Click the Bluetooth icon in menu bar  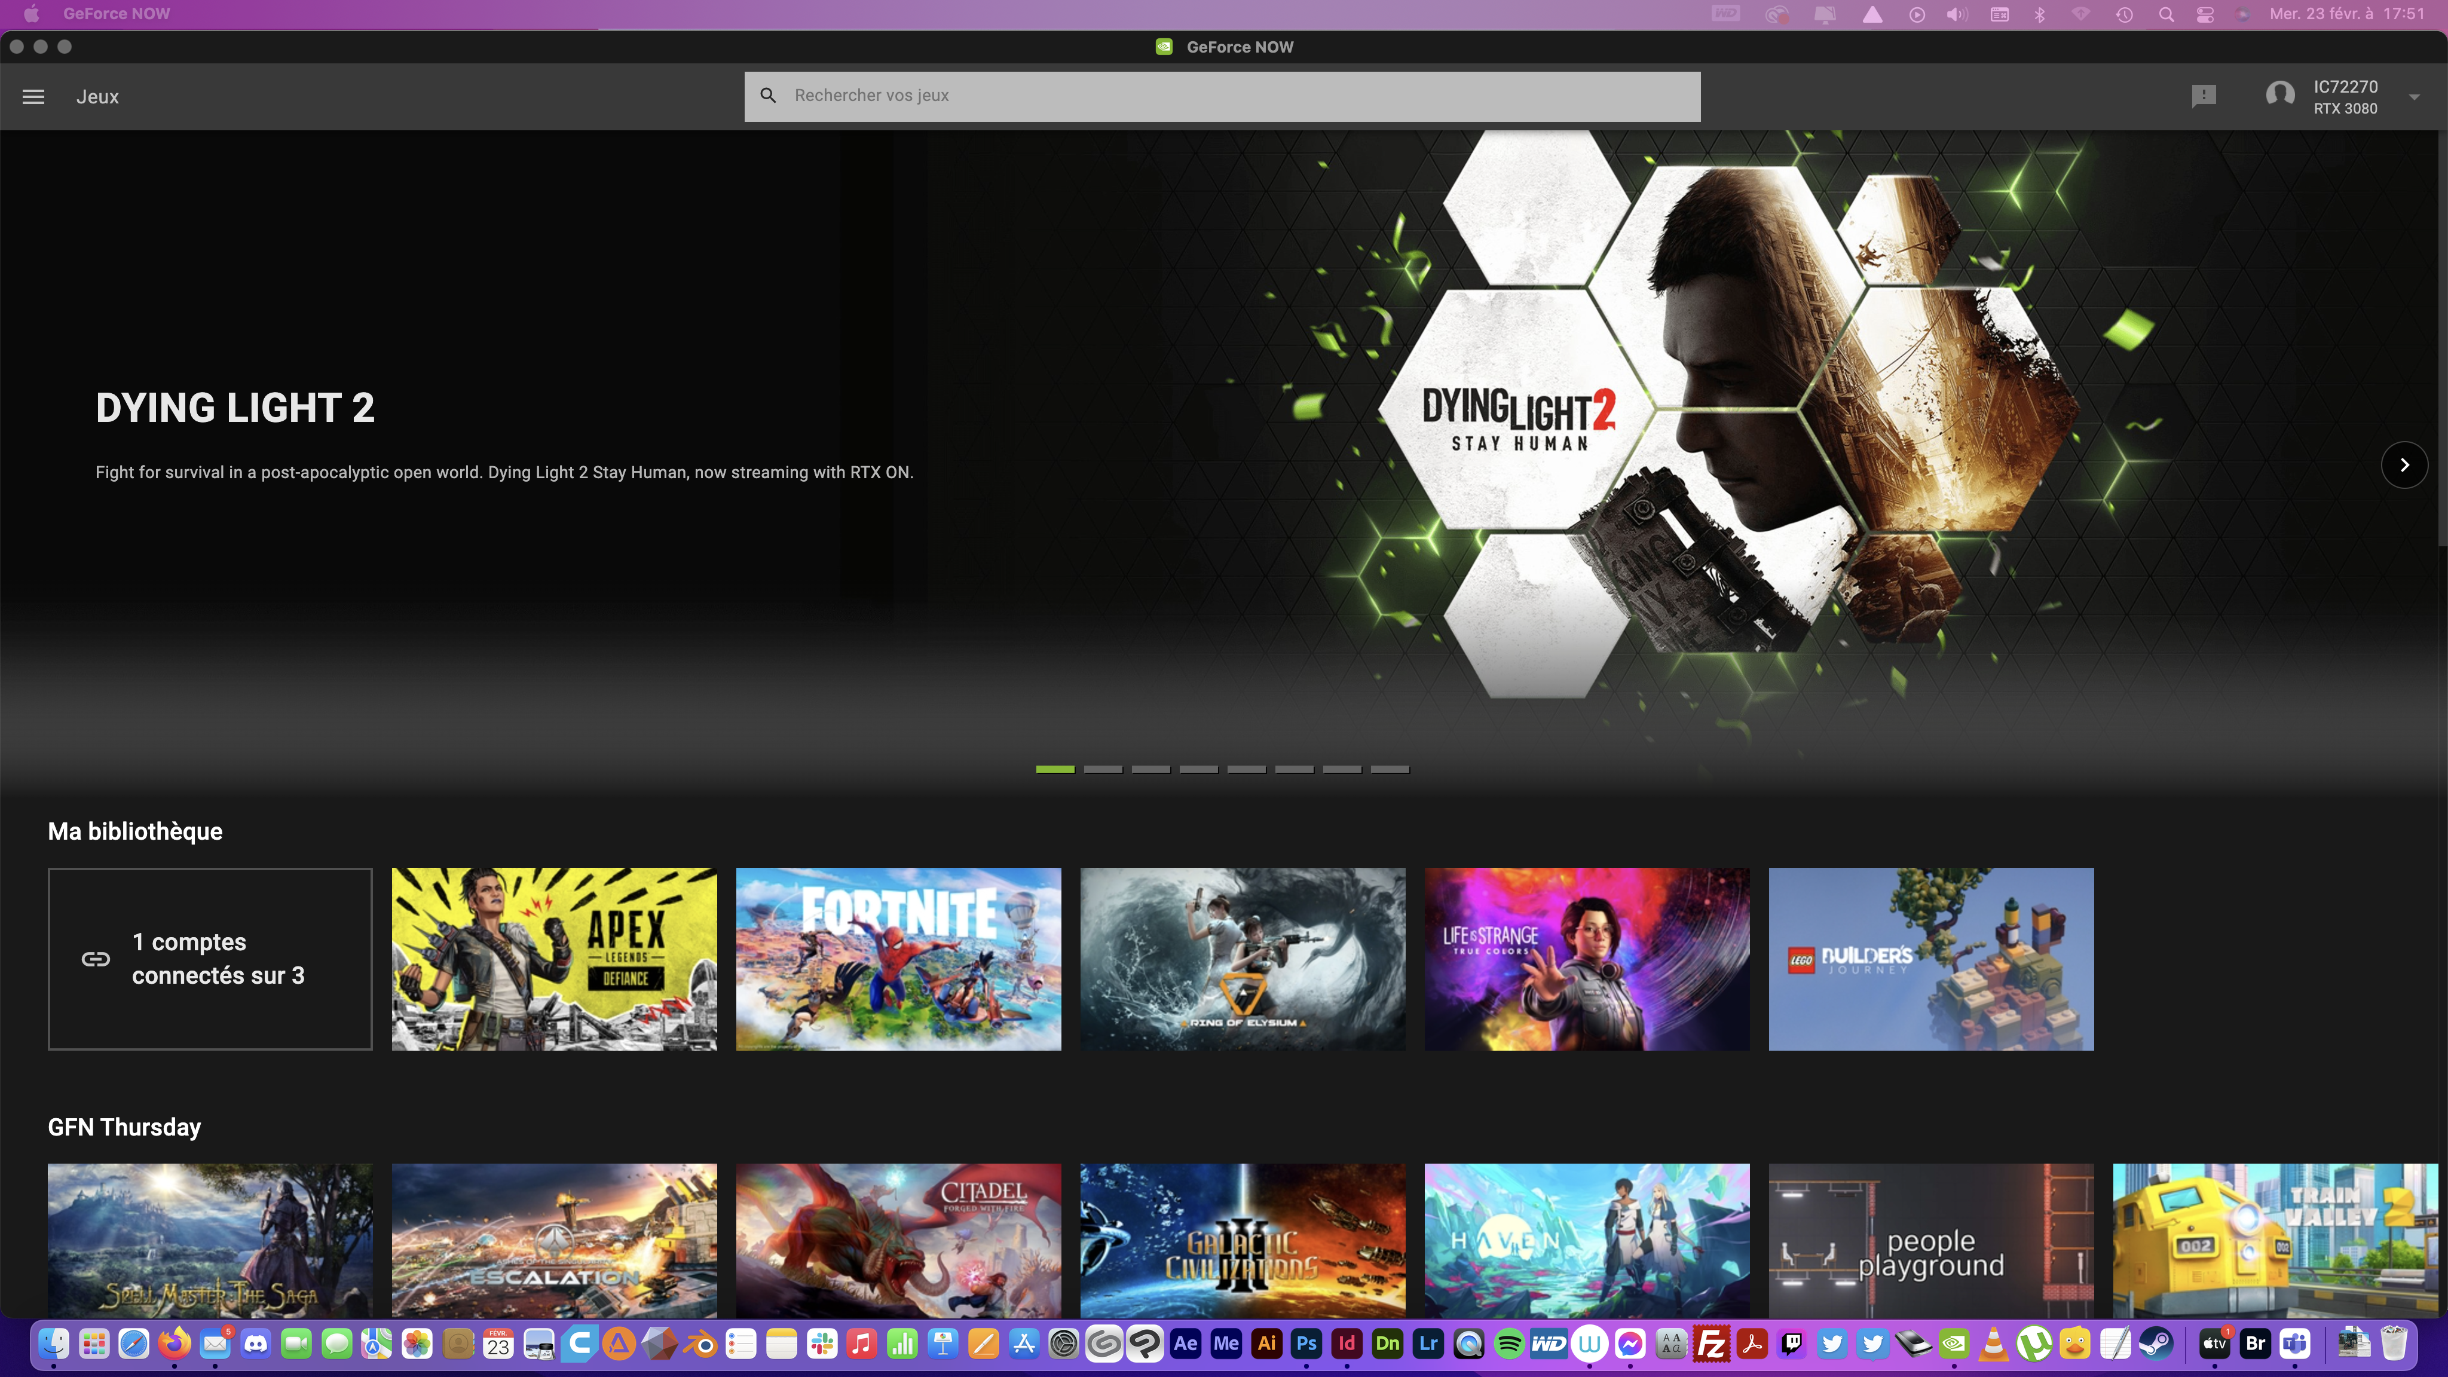[2039, 14]
